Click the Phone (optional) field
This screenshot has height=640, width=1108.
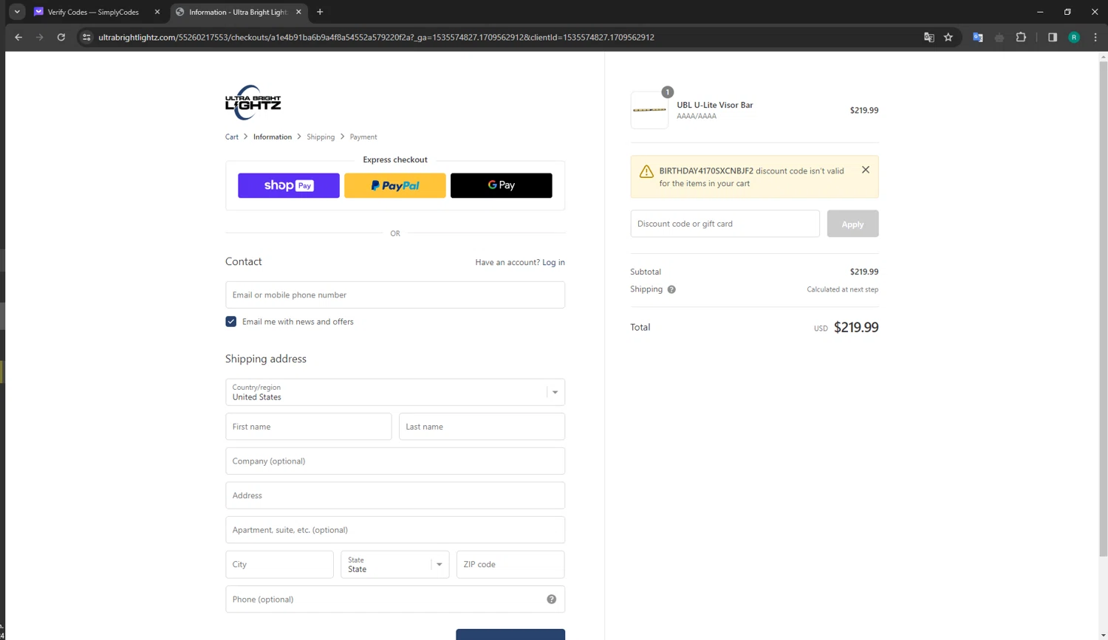(x=395, y=599)
